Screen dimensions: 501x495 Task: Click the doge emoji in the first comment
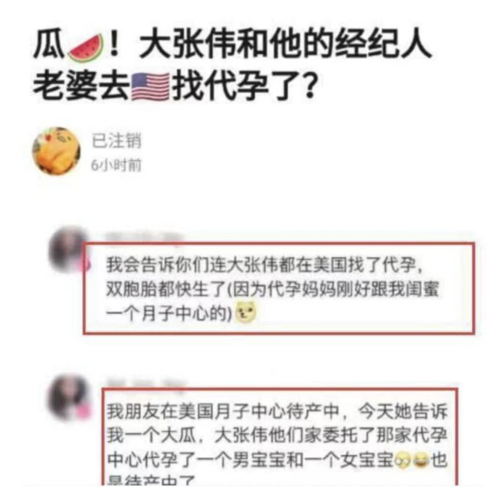point(245,312)
